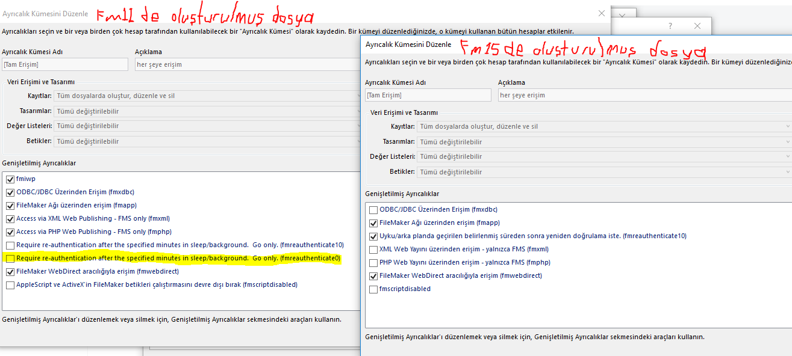Uncheck Access via PHP Web Publishing (fmphp)
The image size is (792, 356).
coord(10,232)
